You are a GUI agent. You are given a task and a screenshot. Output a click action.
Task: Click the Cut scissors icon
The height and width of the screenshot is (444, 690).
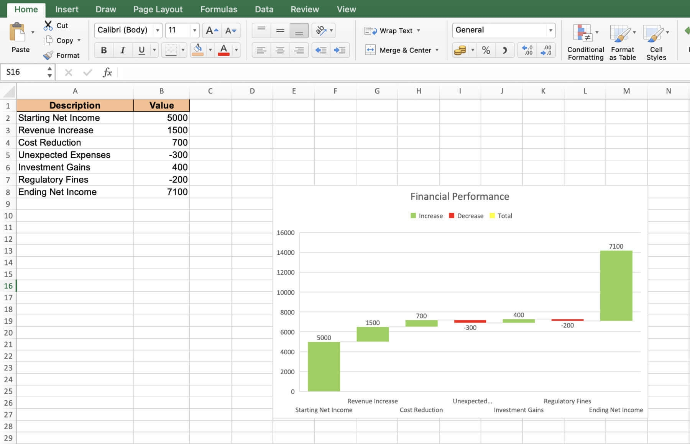(48, 26)
